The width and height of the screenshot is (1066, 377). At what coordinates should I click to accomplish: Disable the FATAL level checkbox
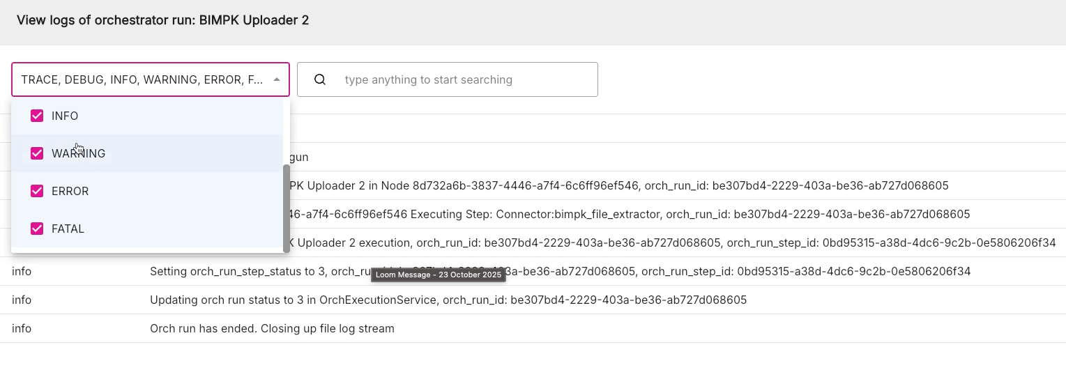pos(37,229)
